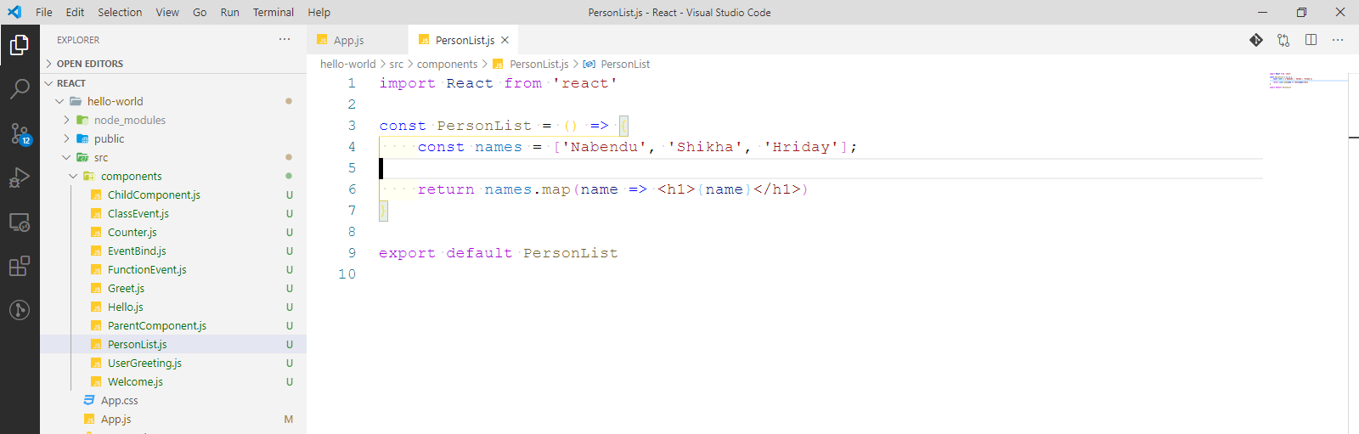Click components in the breadcrumb path
This screenshot has width=1359, height=434.
[448, 64]
